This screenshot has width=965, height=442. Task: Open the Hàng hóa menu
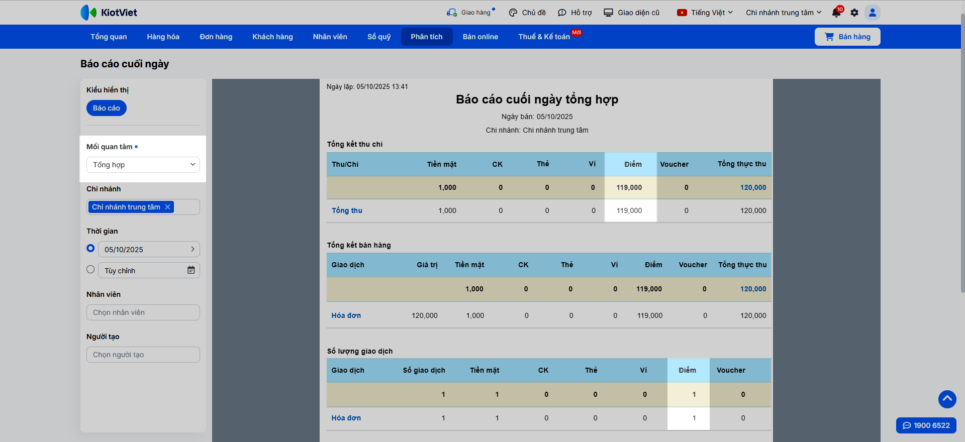tap(163, 37)
